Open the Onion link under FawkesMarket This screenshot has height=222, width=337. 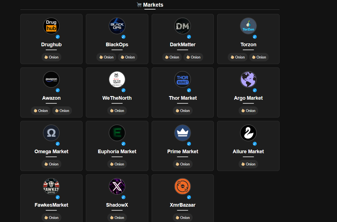pyautogui.click(x=51, y=218)
